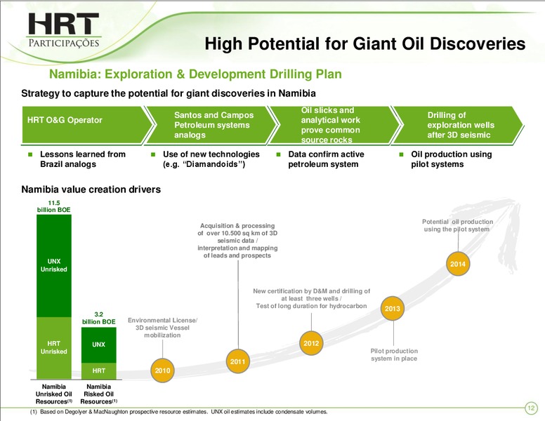Select the 2012 timeline marker
The width and height of the screenshot is (545, 421).
pos(311,343)
